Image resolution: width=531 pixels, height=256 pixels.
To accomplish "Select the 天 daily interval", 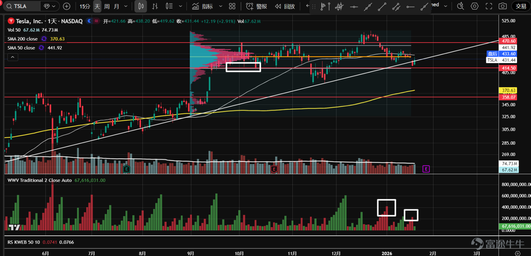I will click(x=97, y=6).
